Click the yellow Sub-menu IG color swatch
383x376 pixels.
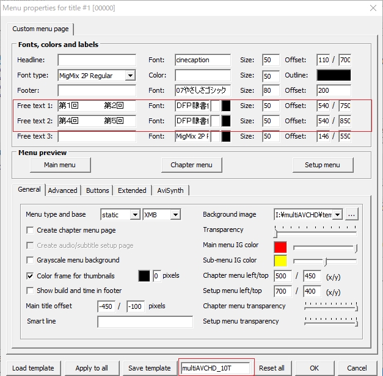coord(280,262)
